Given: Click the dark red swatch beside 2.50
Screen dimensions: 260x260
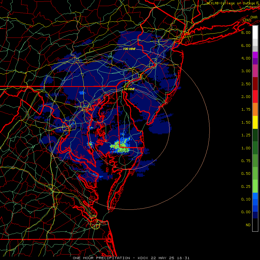Looking at the screenshot, I should coord(255,84).
